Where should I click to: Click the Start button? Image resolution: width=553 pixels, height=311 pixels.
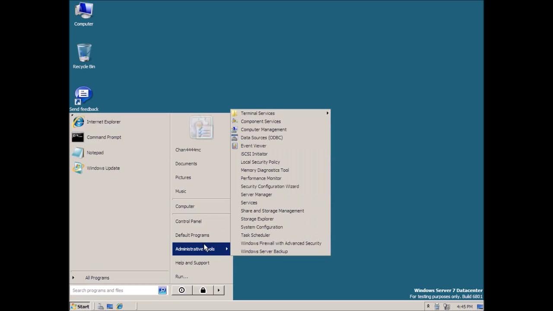coord(80,306)
